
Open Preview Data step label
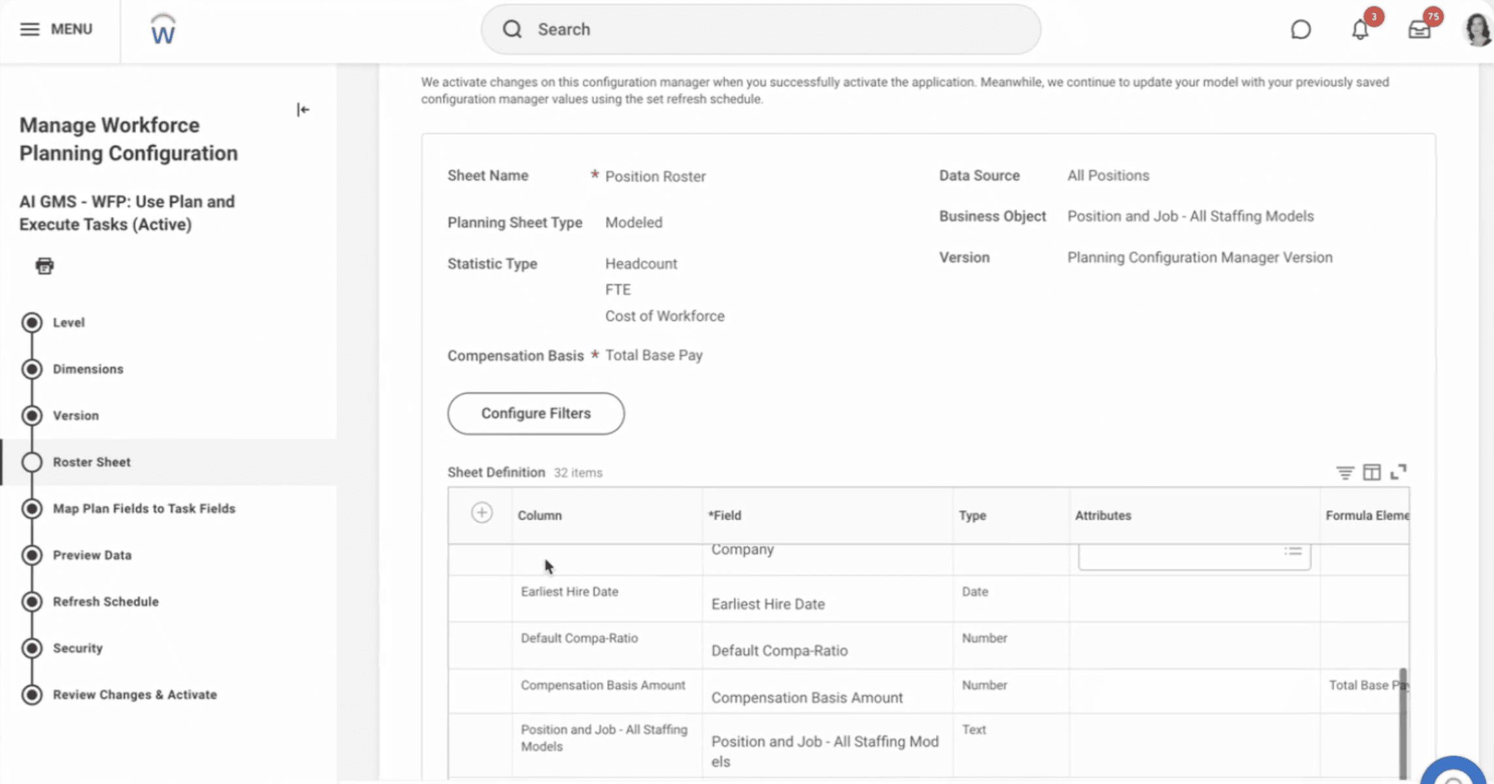[92, 554]
